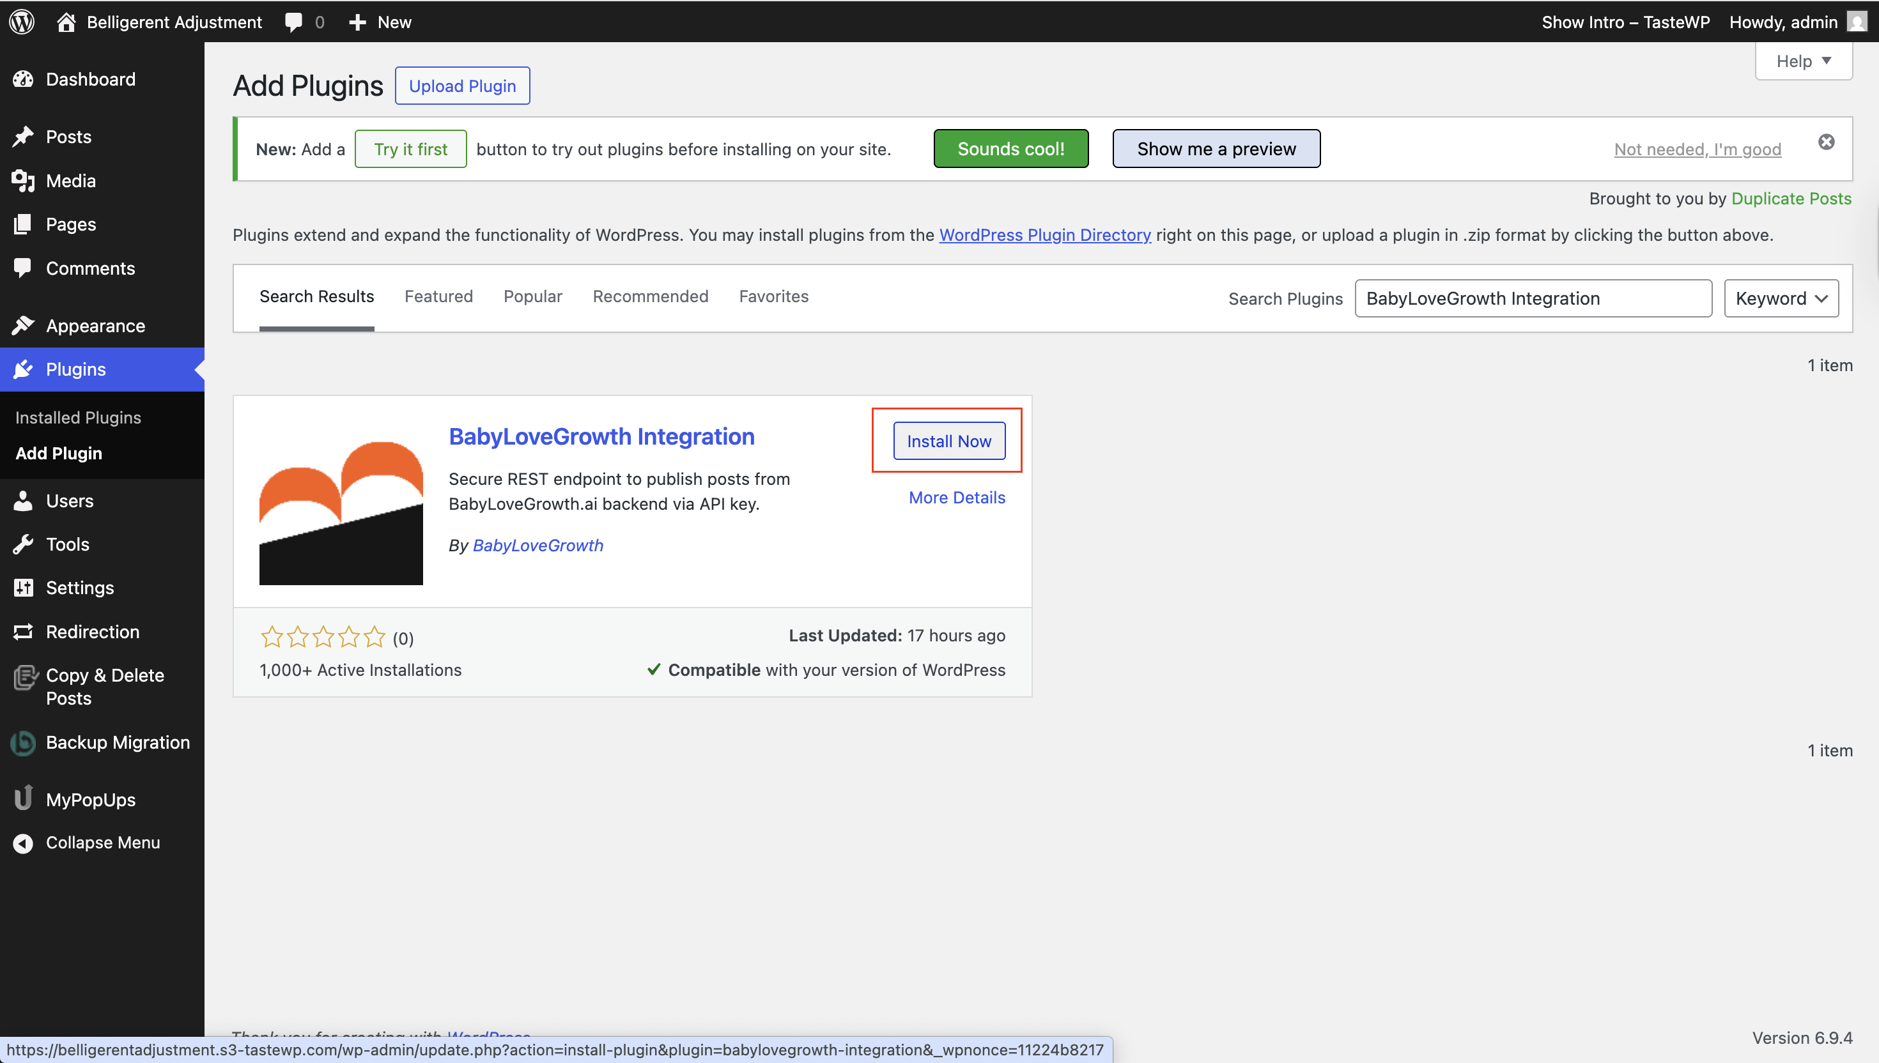1879x1063 pixels.
Task: Click the Sounds cool! button
Action: point(1010,149)
